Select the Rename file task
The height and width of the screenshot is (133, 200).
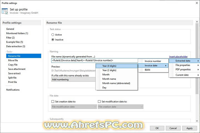click(x=24, y=56)
